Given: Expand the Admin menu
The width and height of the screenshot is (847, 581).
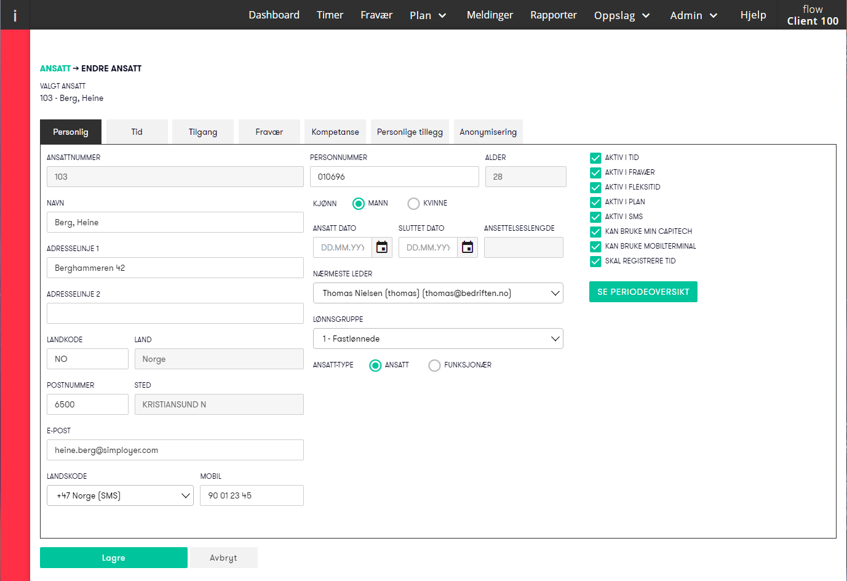Looking at the screenshot, I should 694,15.
